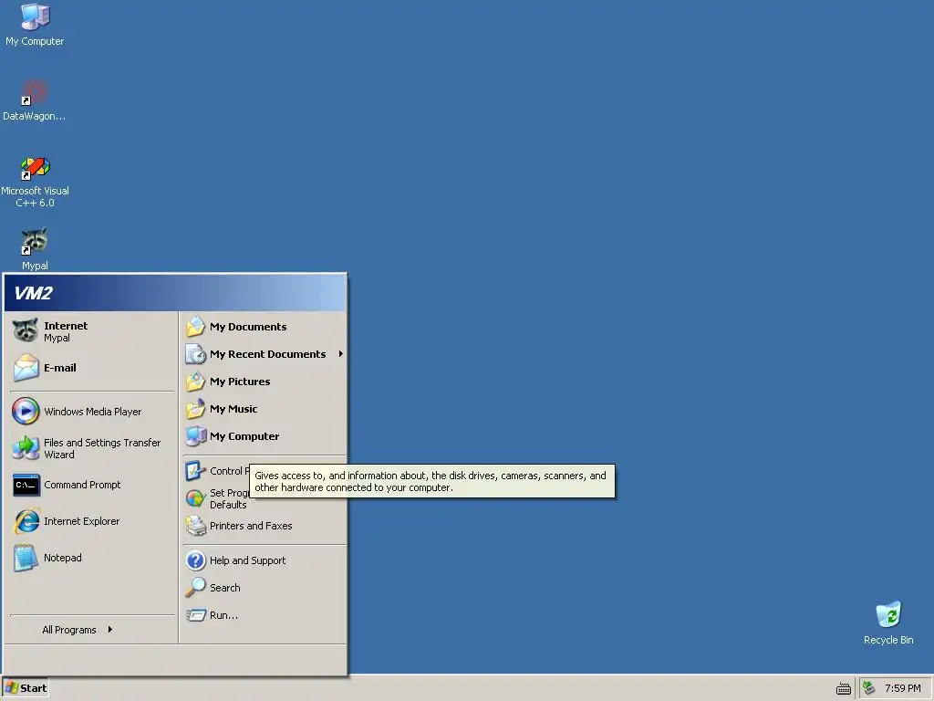Choose Run... label in Start menu

coord(223,615)
